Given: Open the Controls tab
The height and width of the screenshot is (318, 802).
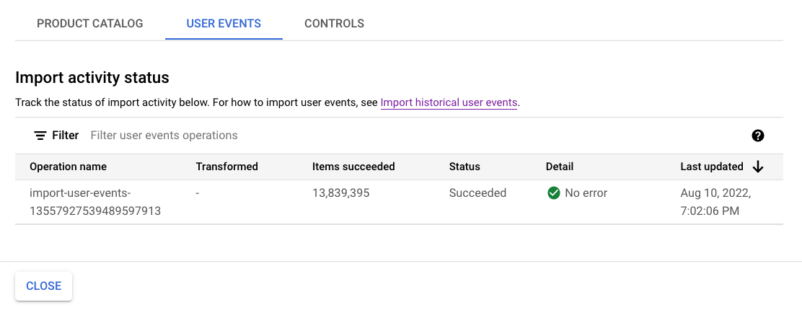Looking at the screenshot, I should (x=334, y=24).
